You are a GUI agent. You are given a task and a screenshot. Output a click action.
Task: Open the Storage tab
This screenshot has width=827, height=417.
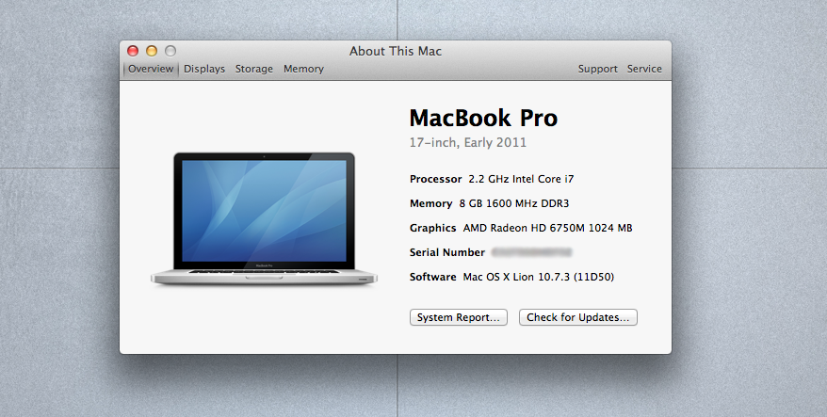tap(253, 69)
